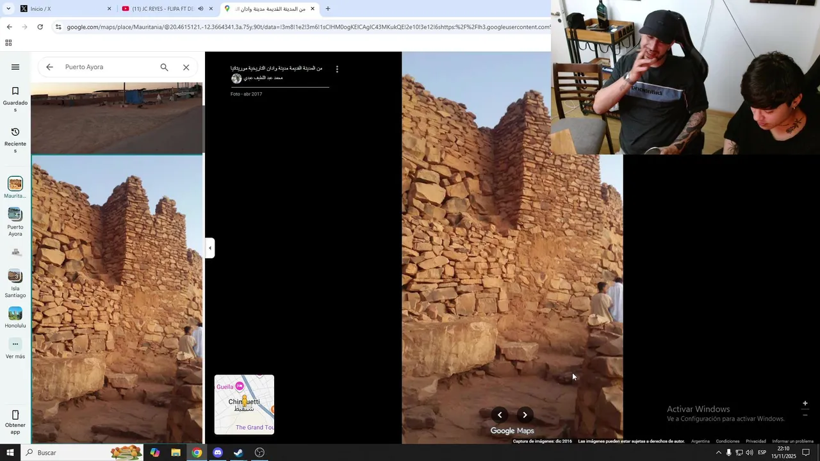
Task: Close the JC REYES YouTube tab
Action: [211, 9]
